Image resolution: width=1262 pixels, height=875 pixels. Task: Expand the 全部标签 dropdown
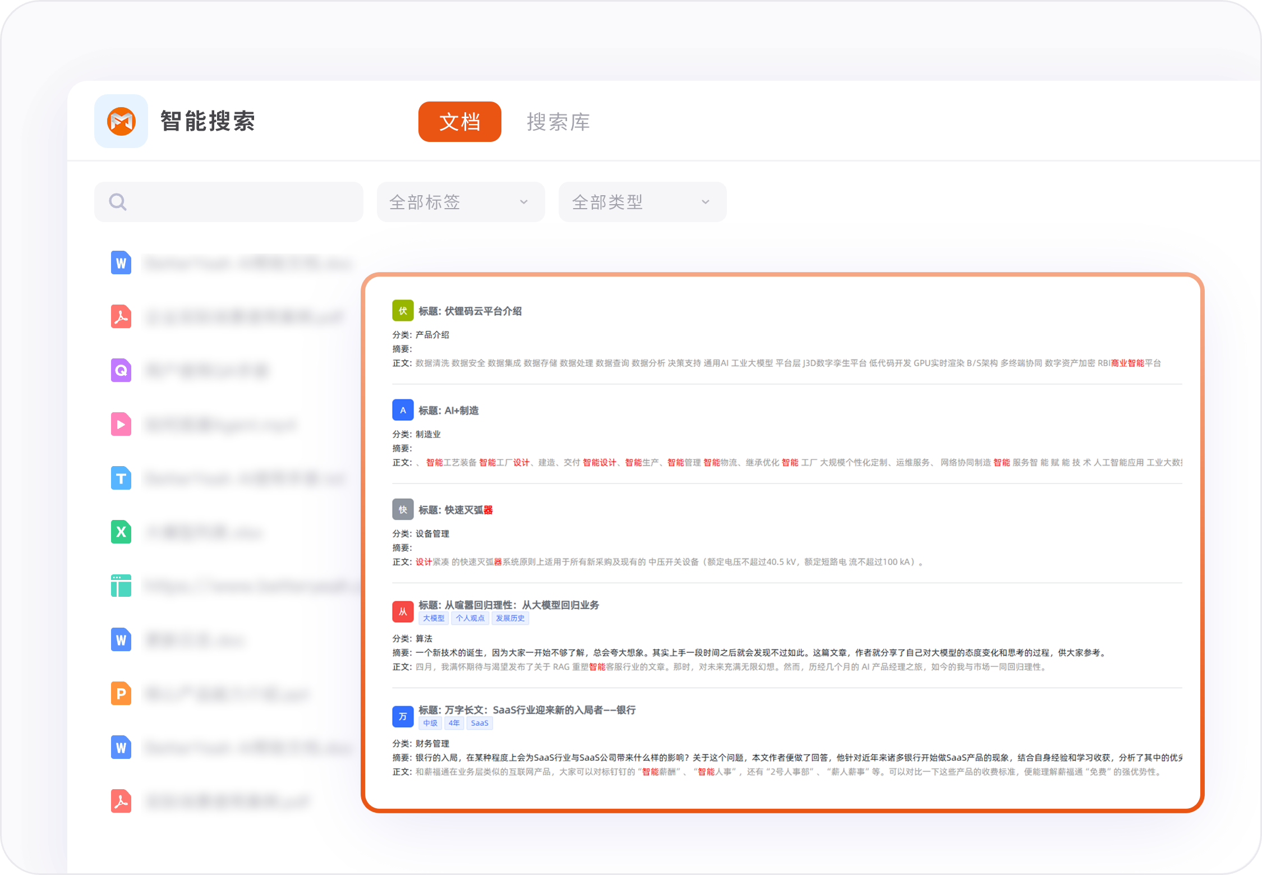pyautogui.click(x=460, y=202)
